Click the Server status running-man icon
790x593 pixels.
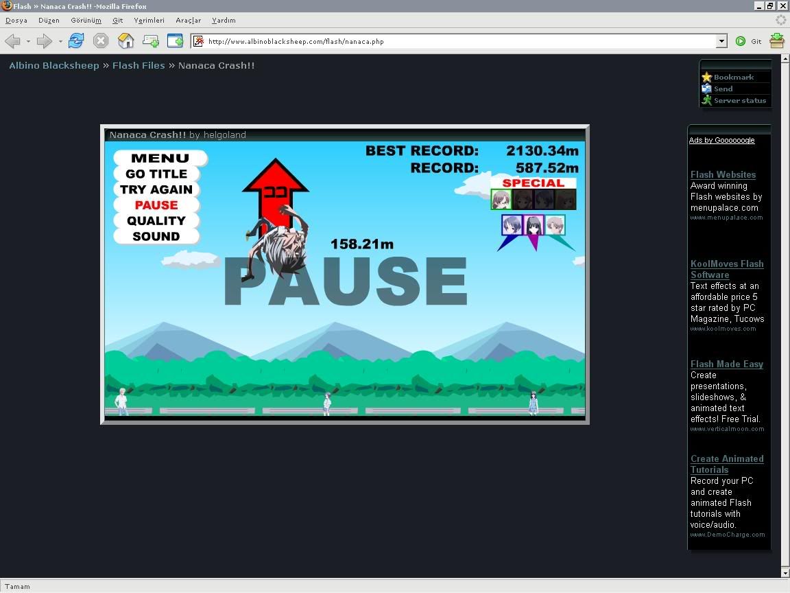[707, 100]
